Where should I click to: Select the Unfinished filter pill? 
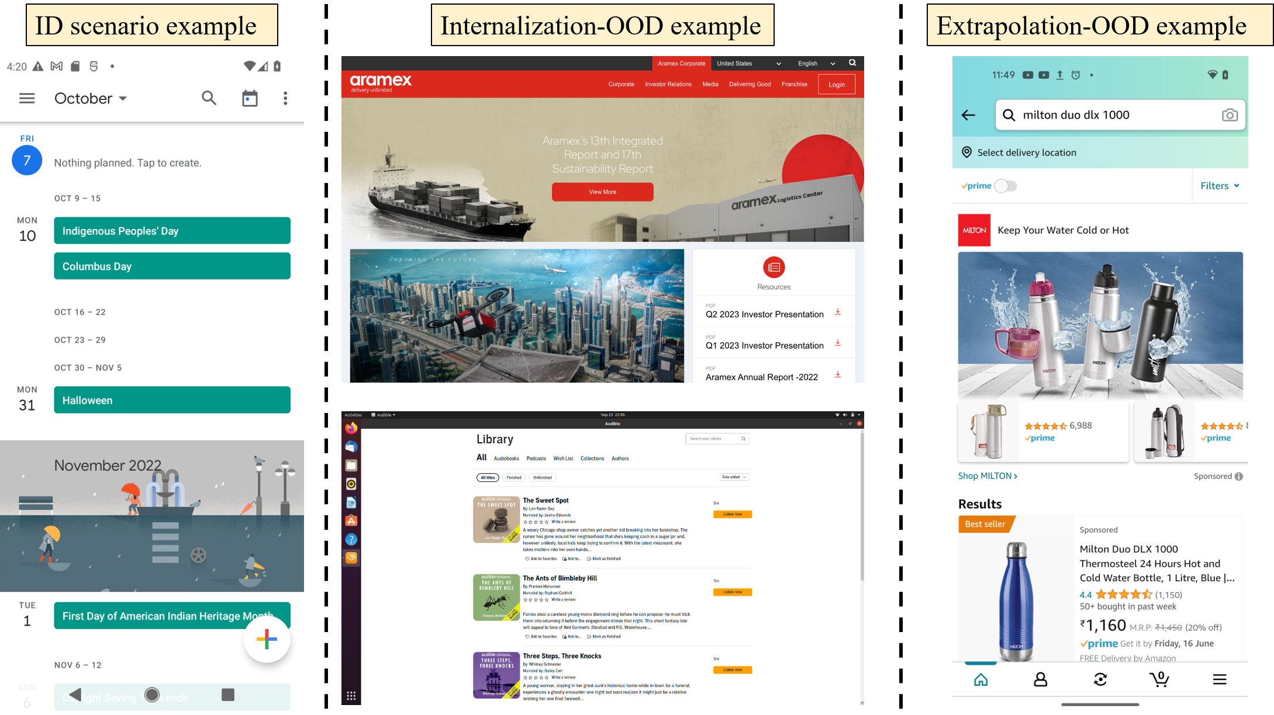pyautogui.click(x=542, y=478)
